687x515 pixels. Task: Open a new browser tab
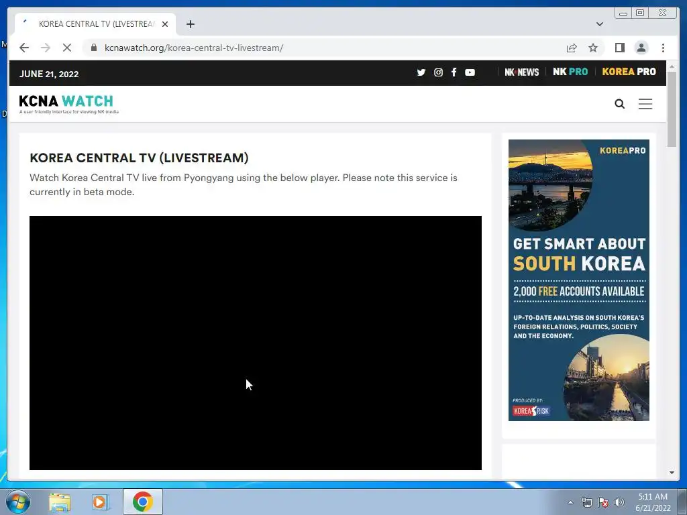click(190, 24)
